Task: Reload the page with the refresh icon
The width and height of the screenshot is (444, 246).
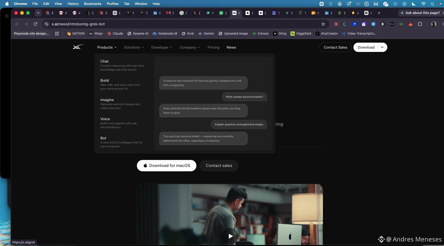Action: 35,24
